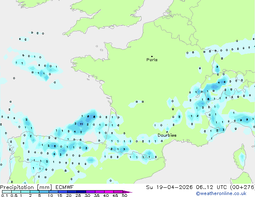Click the Paris location dot marker

pos(152,56)
